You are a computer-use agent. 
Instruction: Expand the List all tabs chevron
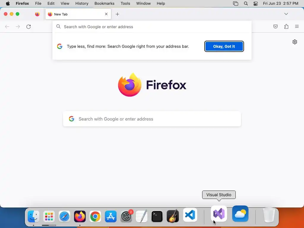(286, 14)
